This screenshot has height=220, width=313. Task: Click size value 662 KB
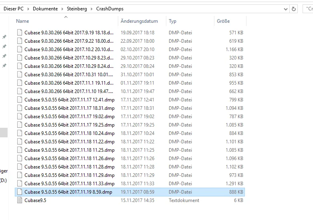point(236,91)
